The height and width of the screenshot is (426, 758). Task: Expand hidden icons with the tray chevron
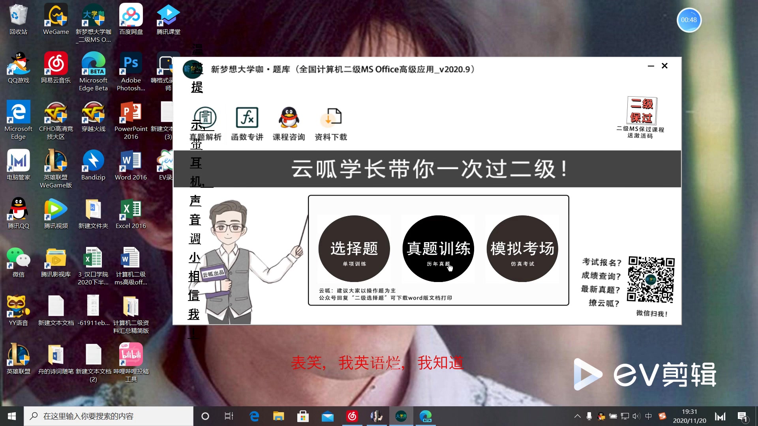tap(577, 416)
